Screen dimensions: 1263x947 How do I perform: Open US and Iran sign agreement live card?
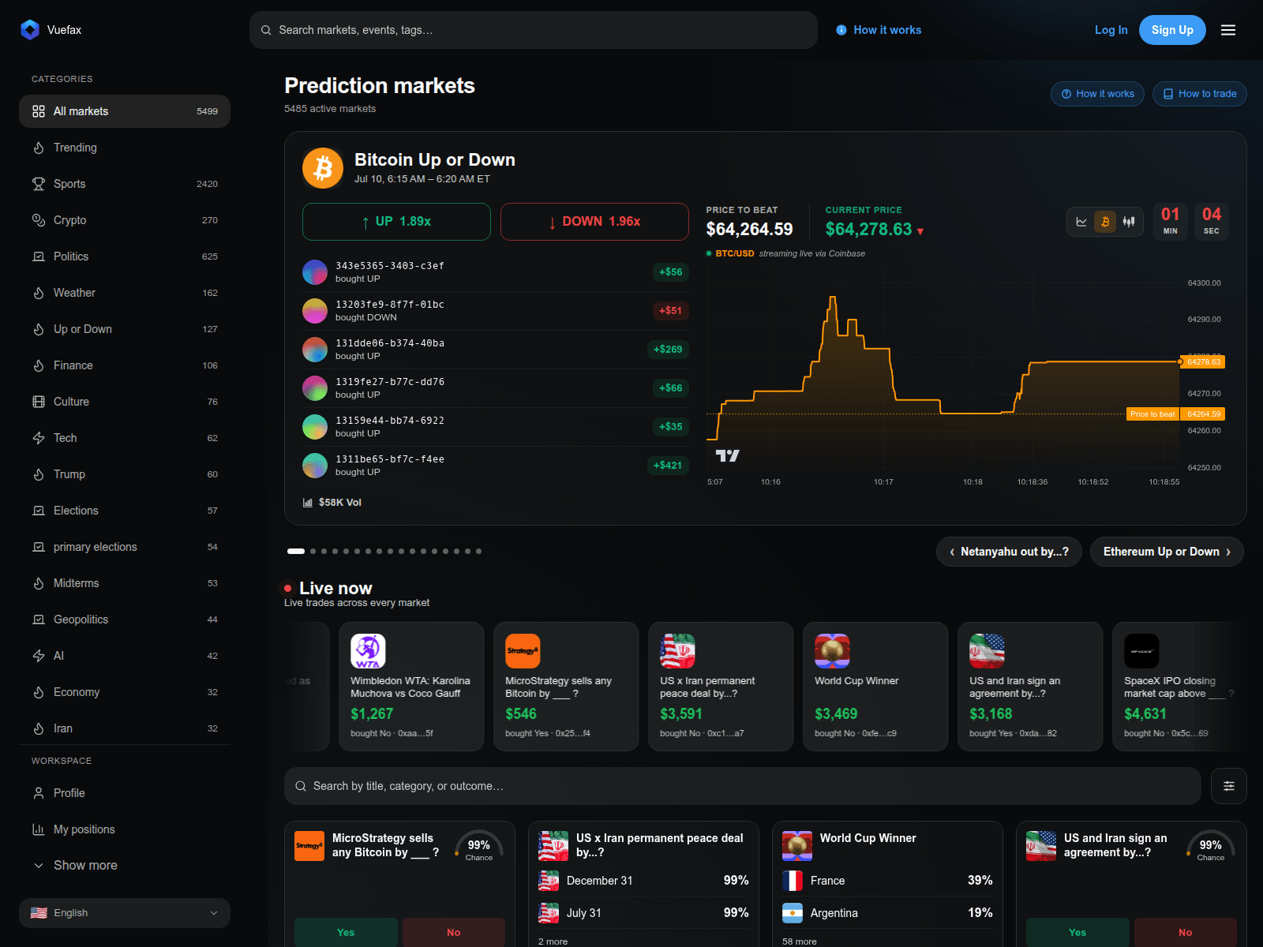coord(1030,687)
